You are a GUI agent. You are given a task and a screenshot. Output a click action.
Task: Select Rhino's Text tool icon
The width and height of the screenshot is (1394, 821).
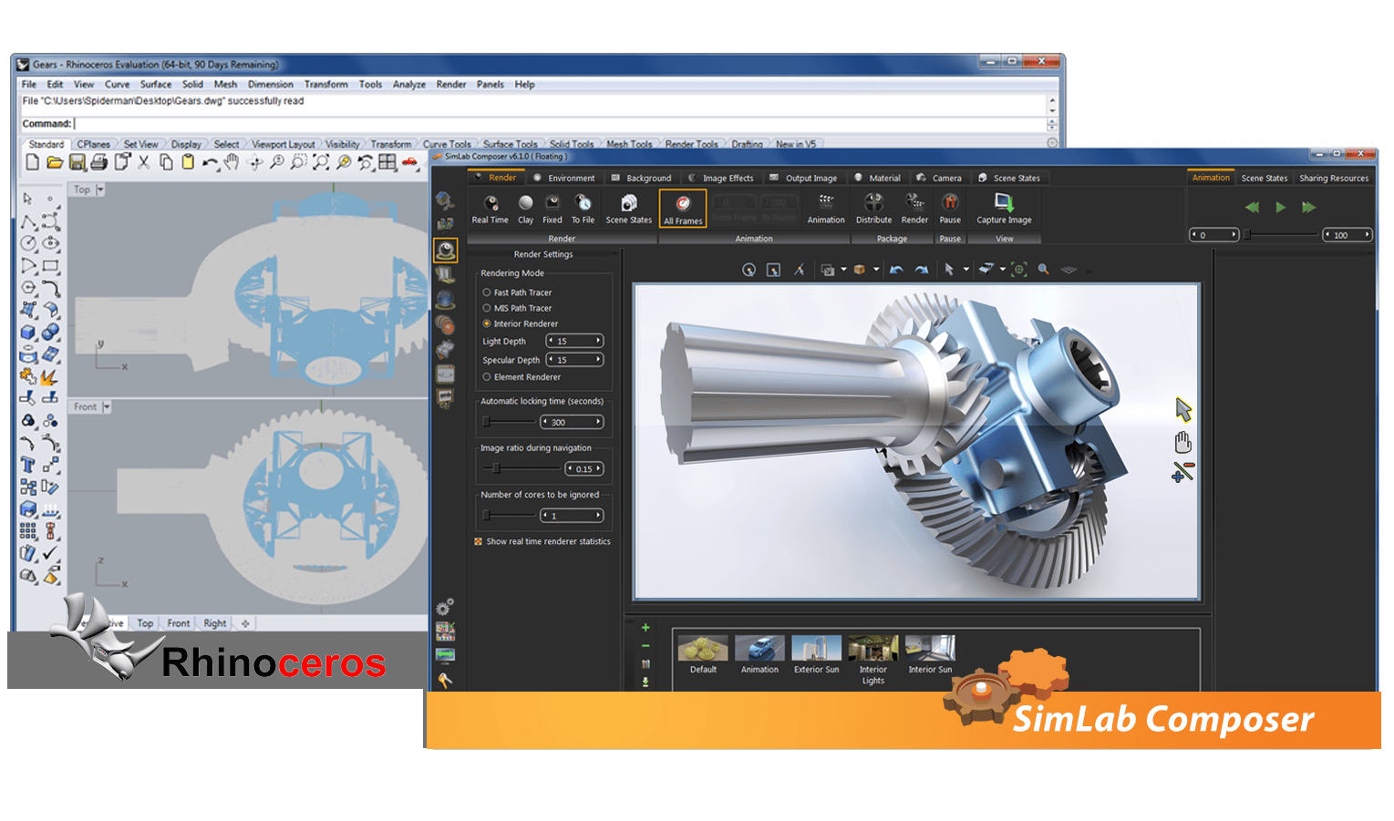point(28,465)
